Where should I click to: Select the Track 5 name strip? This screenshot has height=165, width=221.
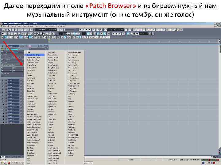pos(13,89)
